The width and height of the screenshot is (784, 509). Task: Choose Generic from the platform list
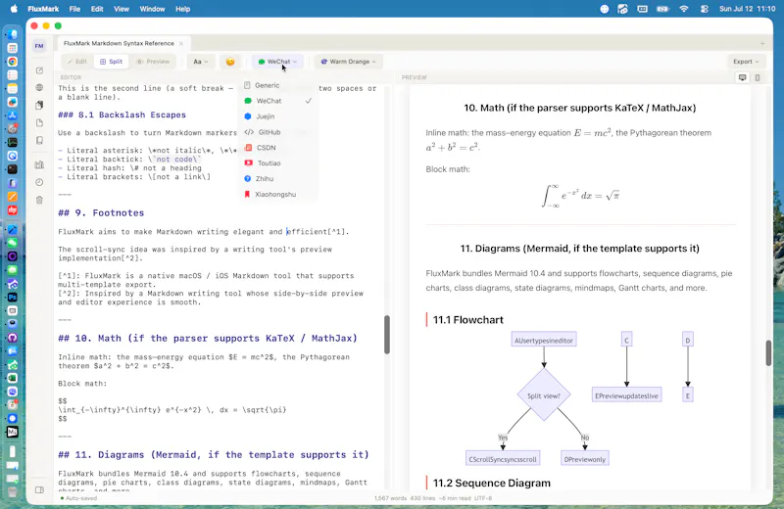click(x=277, y=85)
